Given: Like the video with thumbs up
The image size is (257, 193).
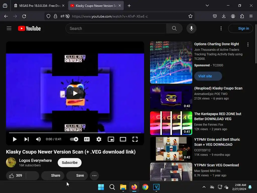Looking at the screenshot, I should [x=16, y=175].
